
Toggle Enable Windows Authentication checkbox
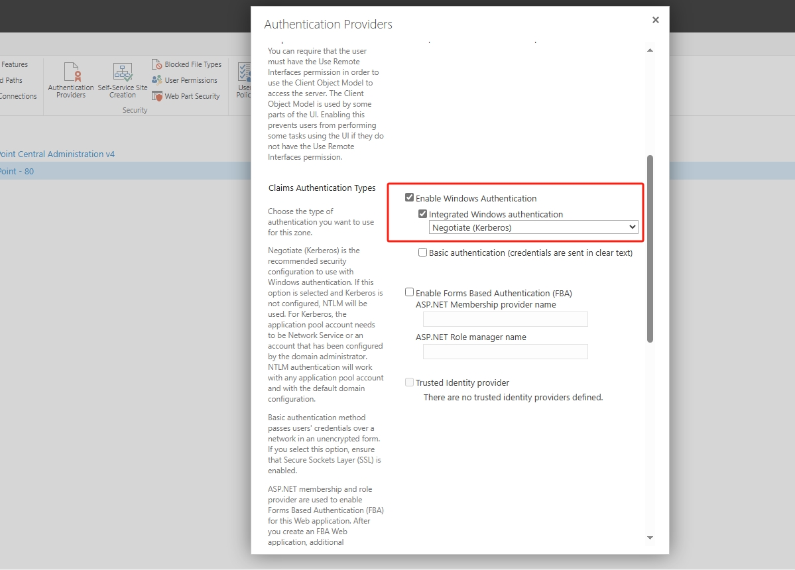(409, 197)
